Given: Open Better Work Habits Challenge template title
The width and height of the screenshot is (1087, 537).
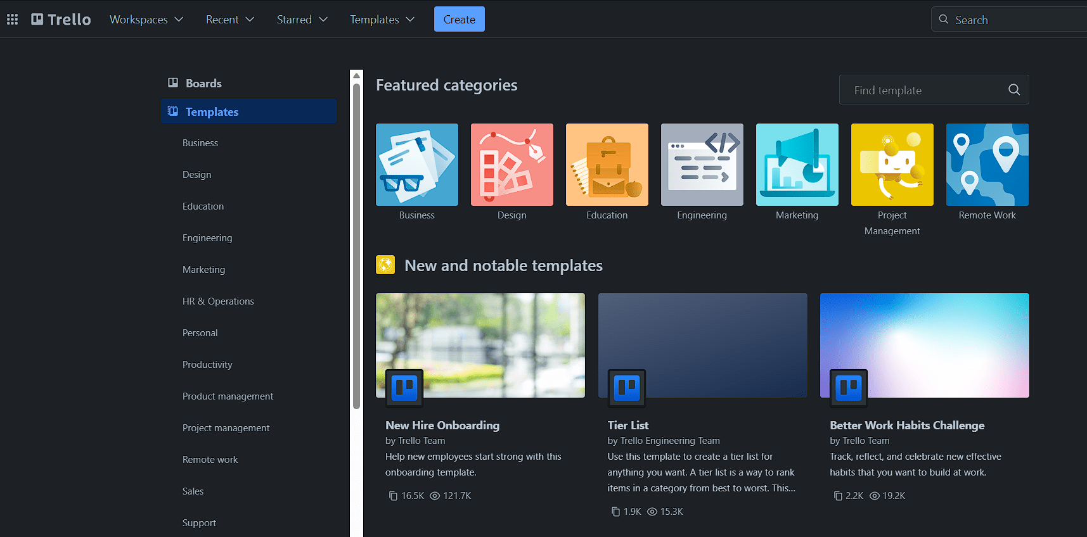Looking at the screenshot, I should 907,426.
